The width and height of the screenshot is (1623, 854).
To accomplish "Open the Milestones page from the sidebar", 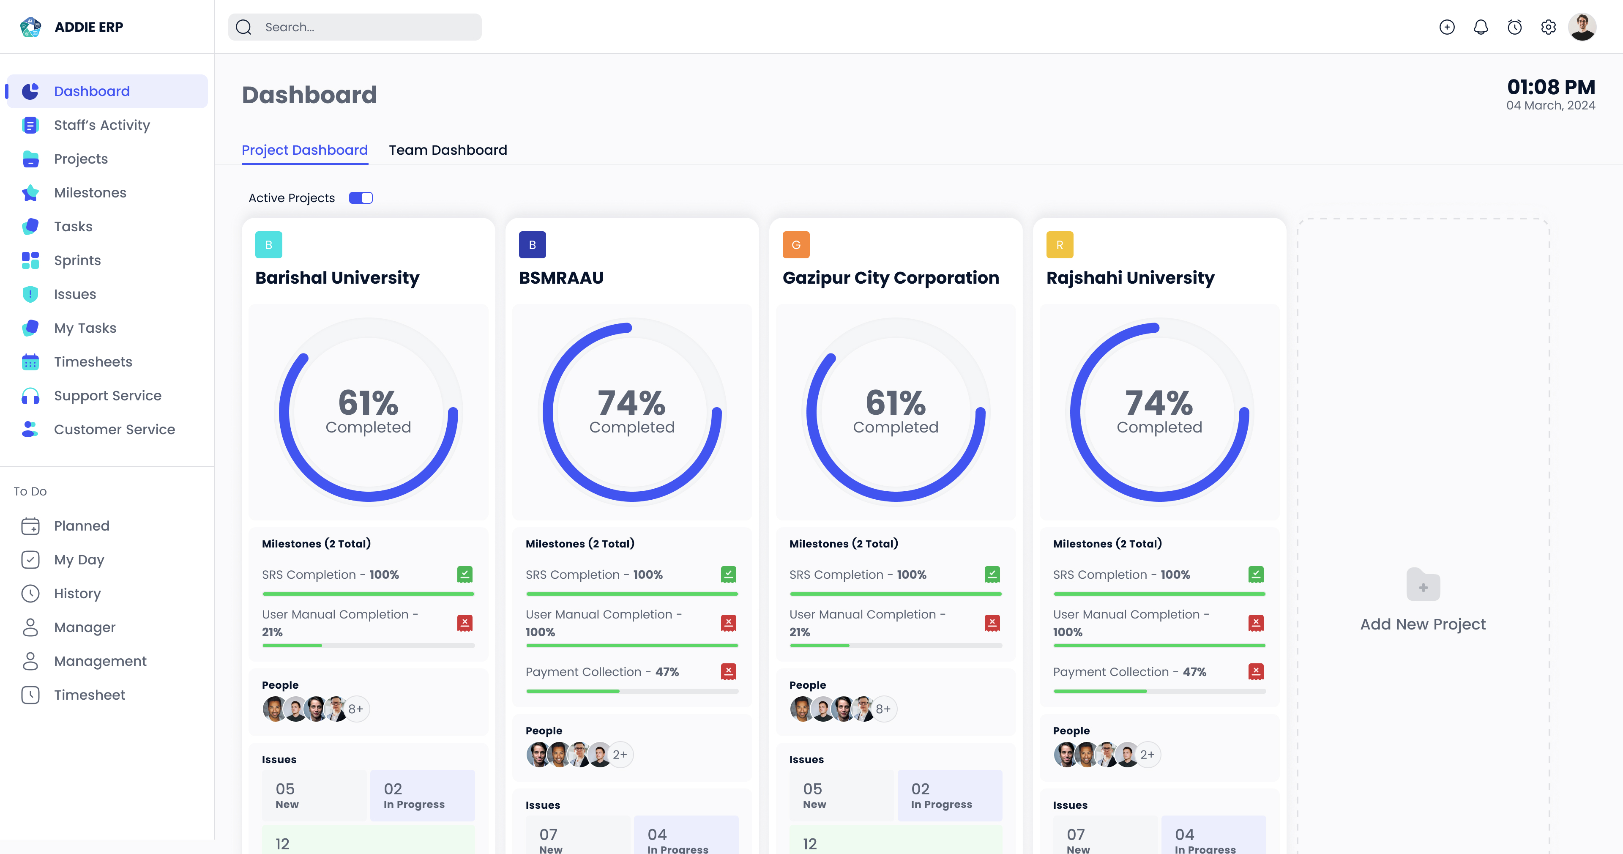I will [90, 193].
